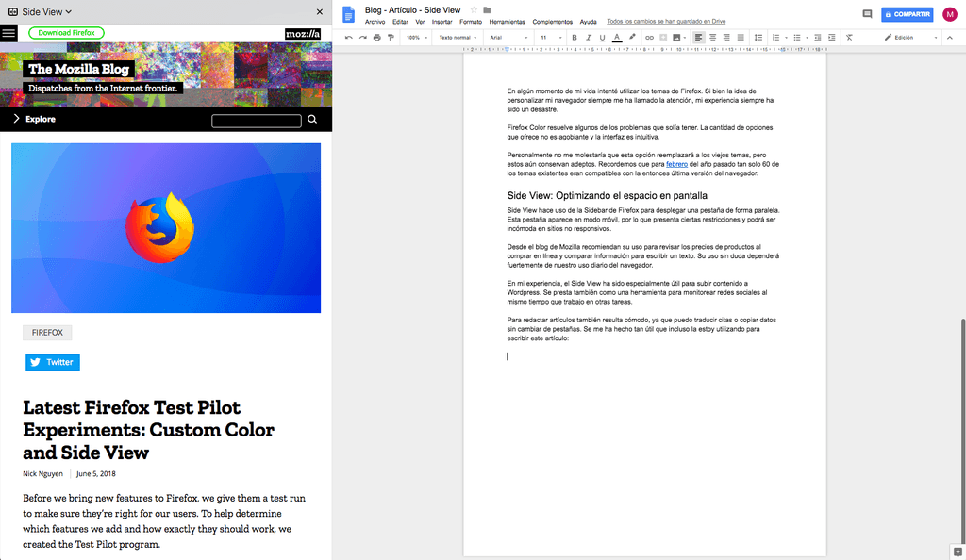The image size is (966, 560).
Task: Open the Mozilla blog hamburger menu
Action: (x=9, y=33)
